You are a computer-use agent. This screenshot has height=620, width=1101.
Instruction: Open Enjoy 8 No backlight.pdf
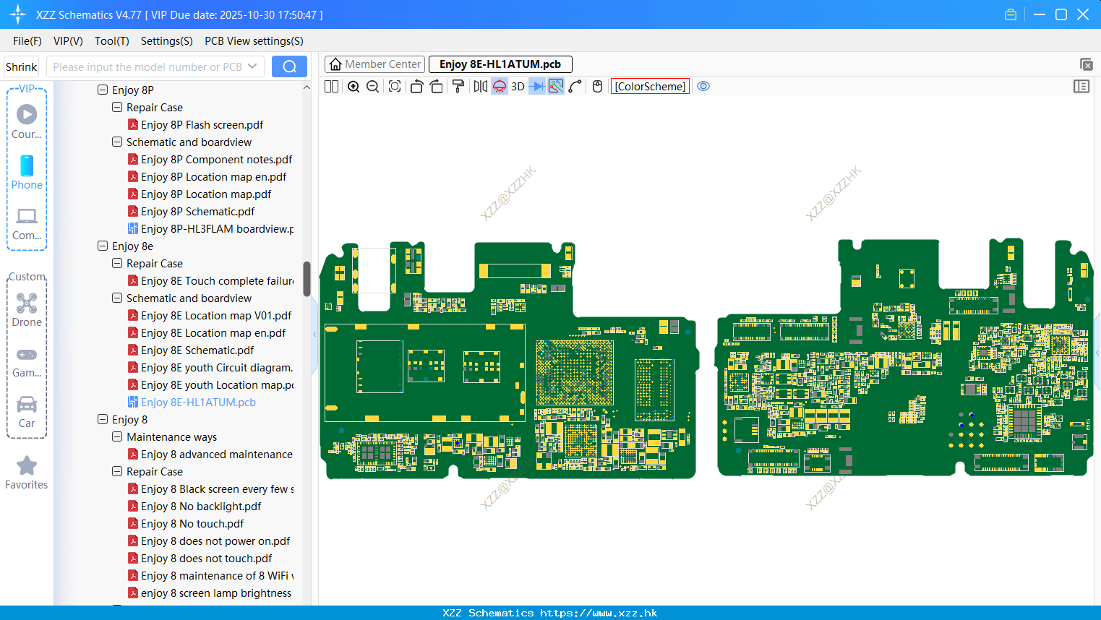click(x=194, y=506)
